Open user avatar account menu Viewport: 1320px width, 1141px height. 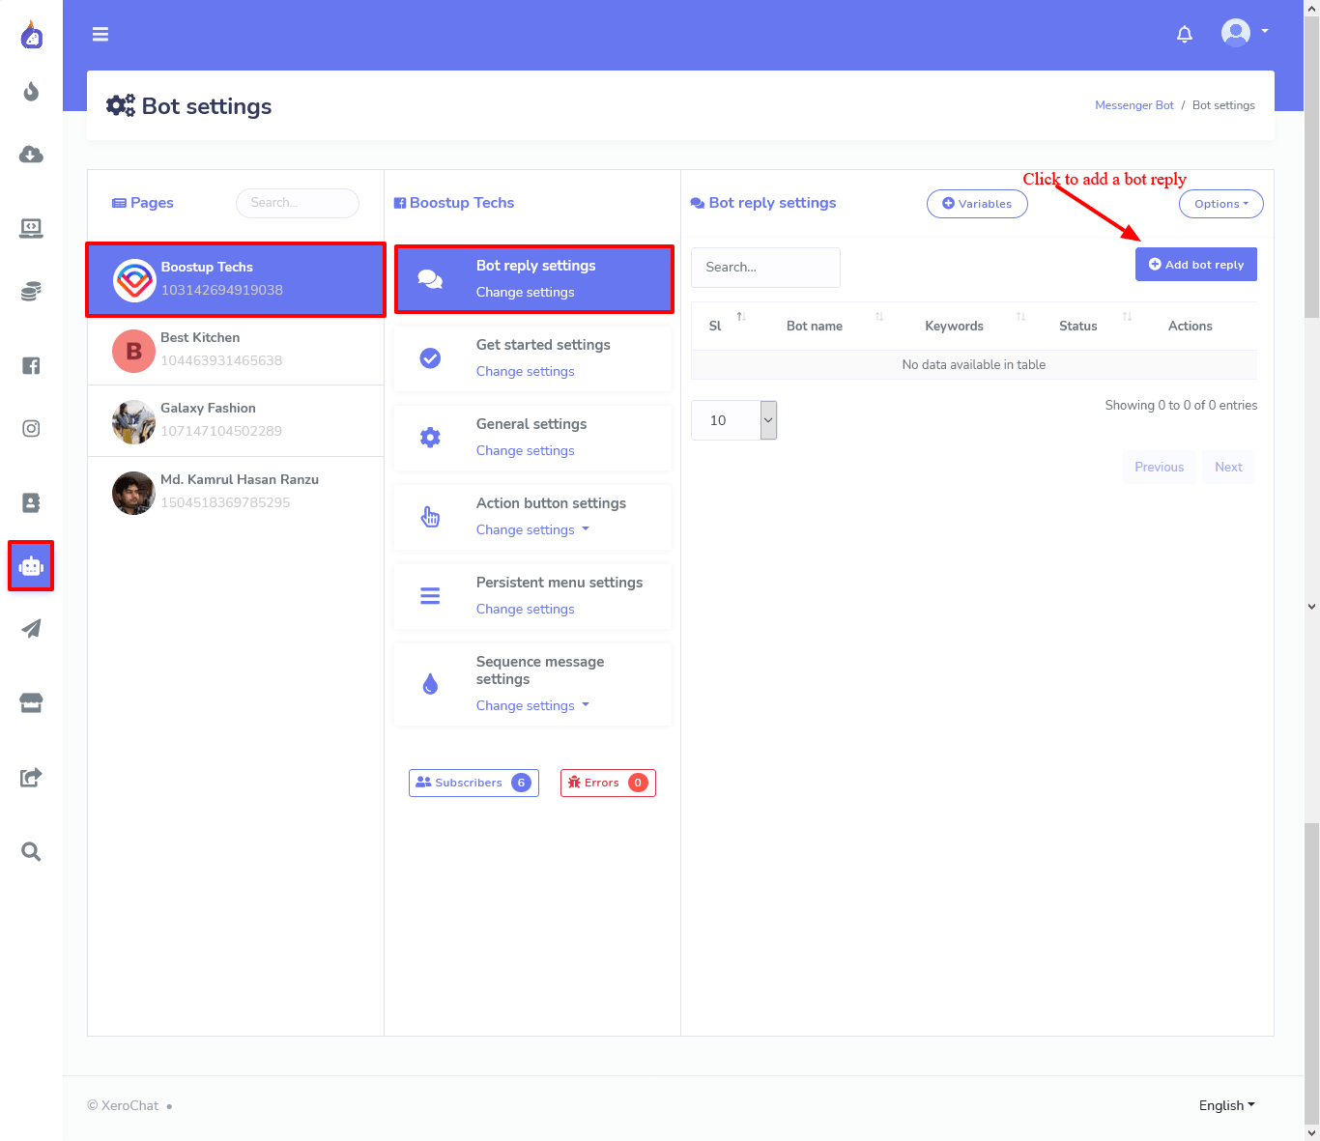coord(1245,33)
